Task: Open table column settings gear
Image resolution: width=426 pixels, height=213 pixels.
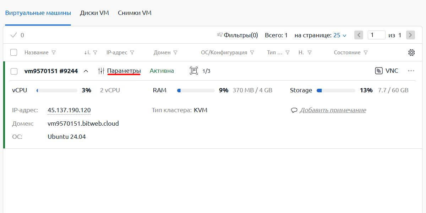Action: pyautogui.click(x=411, y=53)
